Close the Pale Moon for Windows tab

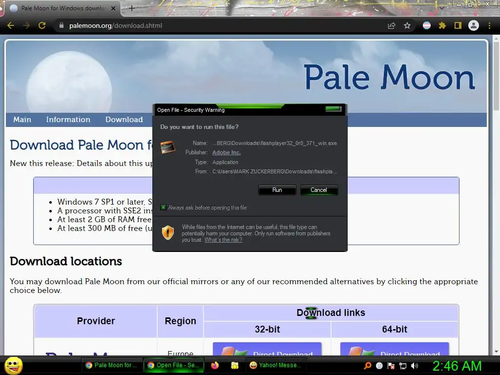tap(113, 8)
